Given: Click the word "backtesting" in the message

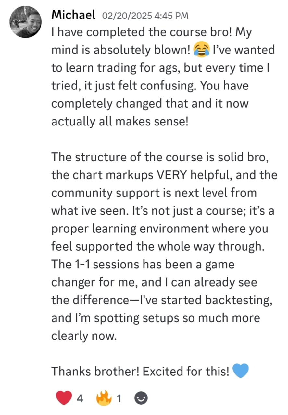Looking at the screenshot, I should tap(238, 300).
